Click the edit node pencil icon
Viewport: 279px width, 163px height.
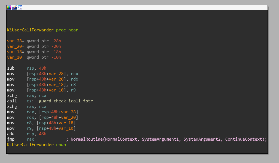coord(14,7)
